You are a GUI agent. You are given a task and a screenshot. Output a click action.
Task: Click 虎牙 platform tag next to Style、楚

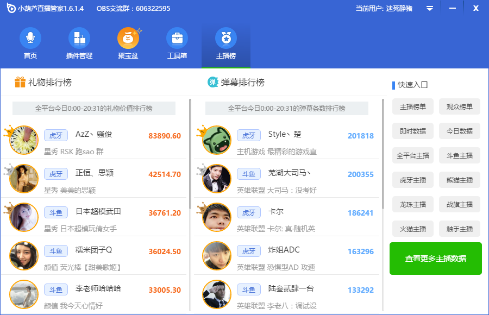(249, 135)
